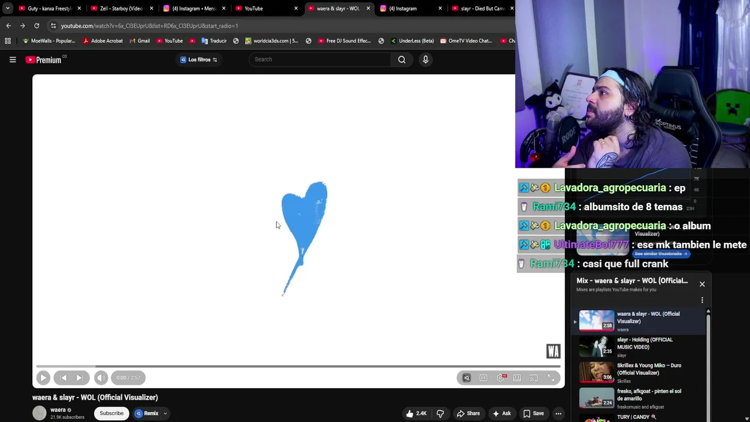This screenshot has height=422, width=750.
Task: Reload the current page
Action: [36, 26]
